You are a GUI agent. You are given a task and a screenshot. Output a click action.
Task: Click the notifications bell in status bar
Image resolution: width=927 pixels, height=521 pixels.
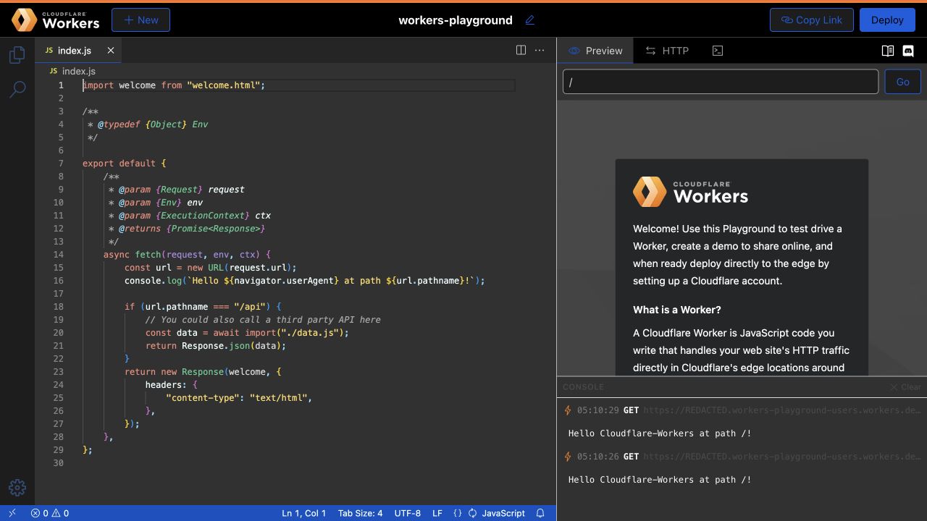point(540,513)
